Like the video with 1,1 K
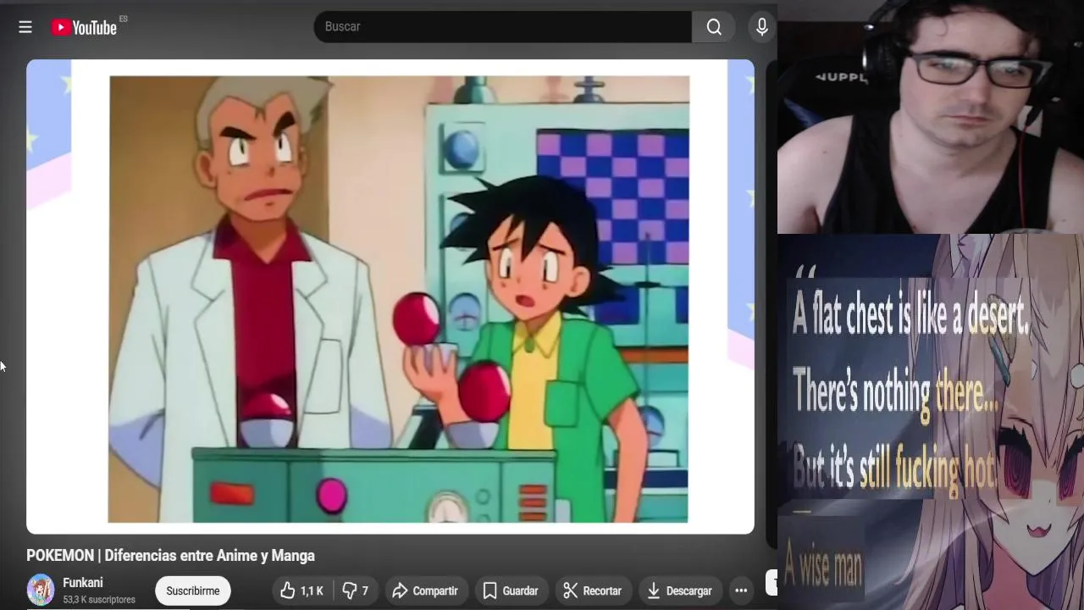This screenshot has width=1084, height=610. coord(301,591)
